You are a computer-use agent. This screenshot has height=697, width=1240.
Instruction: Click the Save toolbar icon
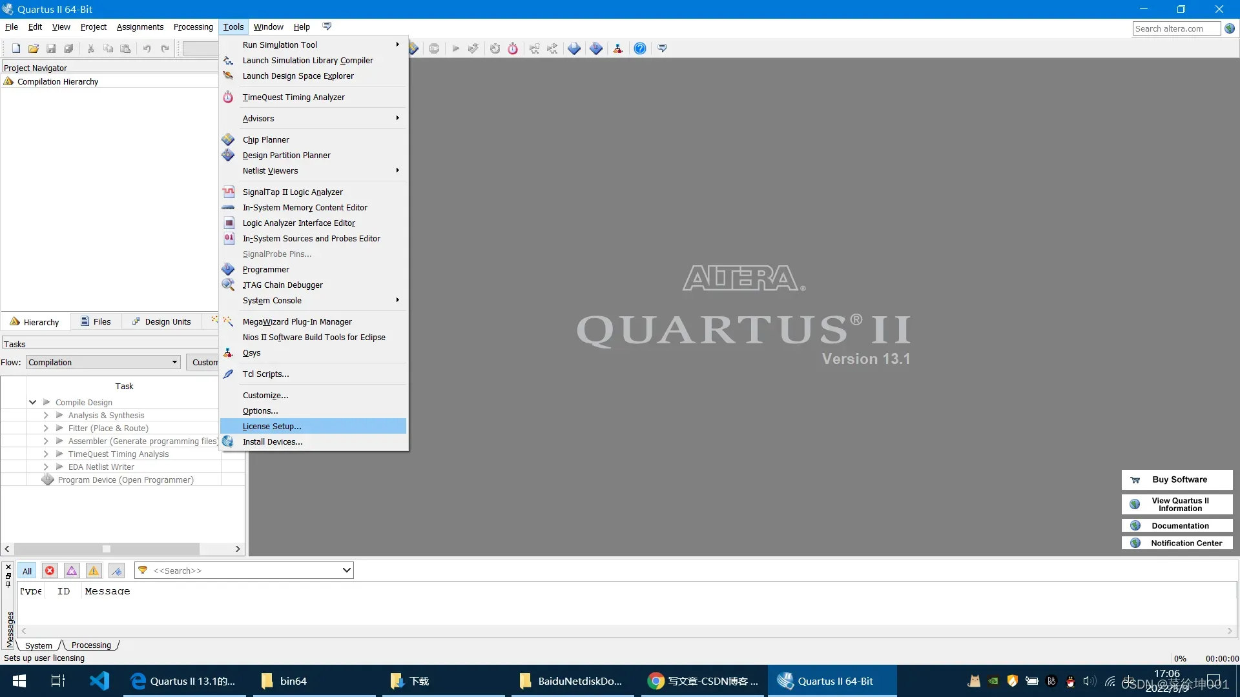click(x=51, y=48)
